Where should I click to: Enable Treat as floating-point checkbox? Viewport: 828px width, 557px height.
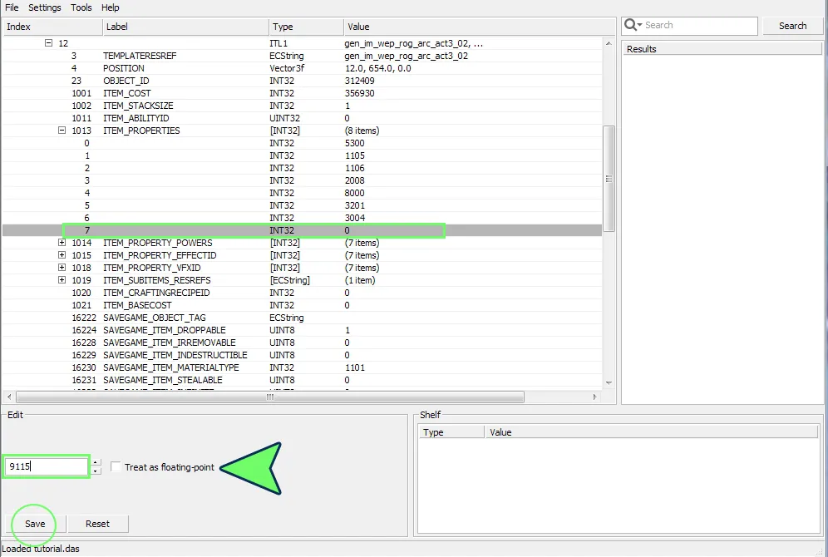click(116, 467)
